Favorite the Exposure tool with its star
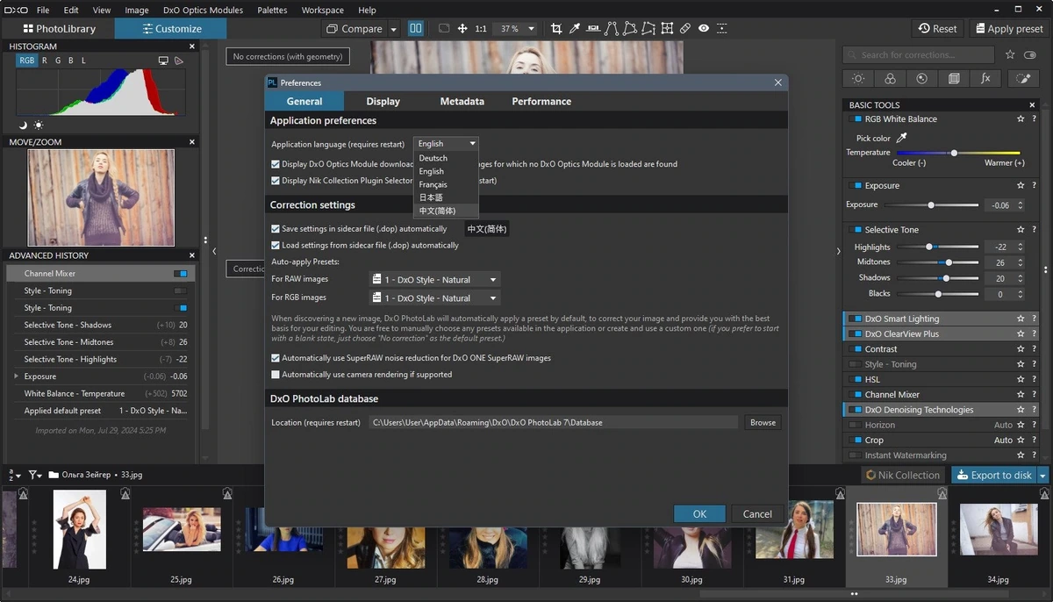 tap(1021, 186)
